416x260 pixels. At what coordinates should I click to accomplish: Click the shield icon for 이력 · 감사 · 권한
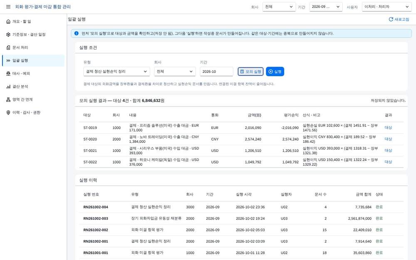click(x=8, y=112)
